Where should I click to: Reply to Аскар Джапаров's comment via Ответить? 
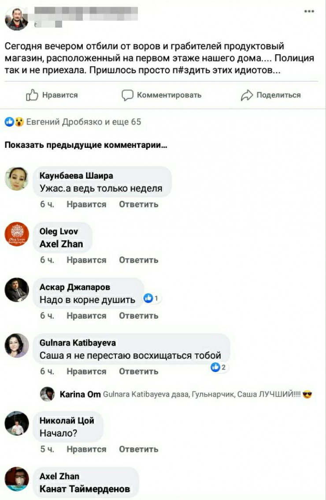(x=138, y=316)
